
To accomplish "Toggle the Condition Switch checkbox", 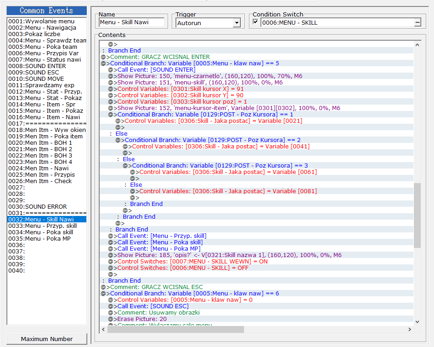I will pos(255,22).
